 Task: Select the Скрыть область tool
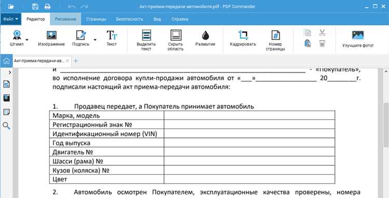(x=176, y=40)
